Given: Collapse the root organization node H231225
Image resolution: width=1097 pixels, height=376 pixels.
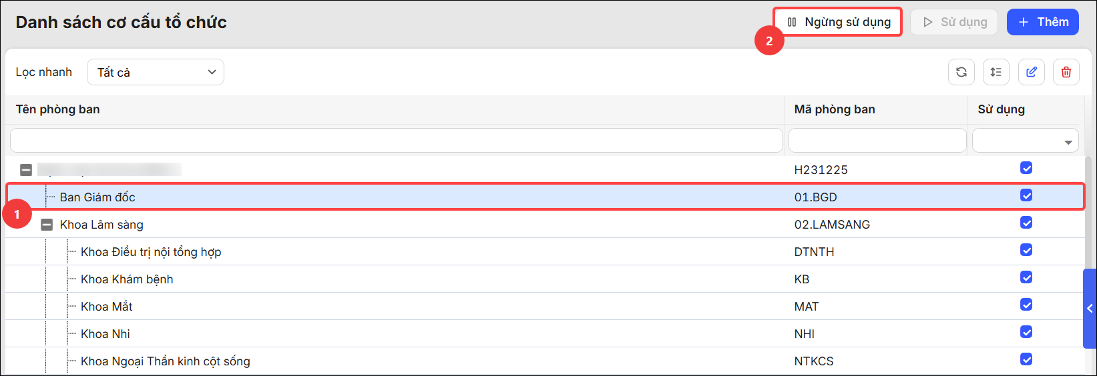Looking at the screenshot, I should 25,170.
